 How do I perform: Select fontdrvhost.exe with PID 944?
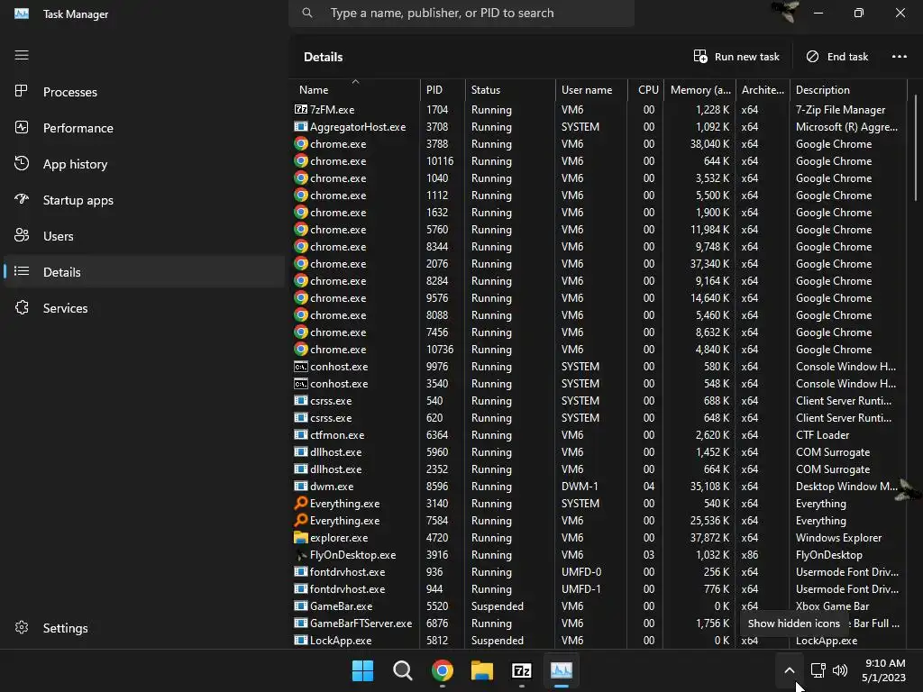point(599,589)
